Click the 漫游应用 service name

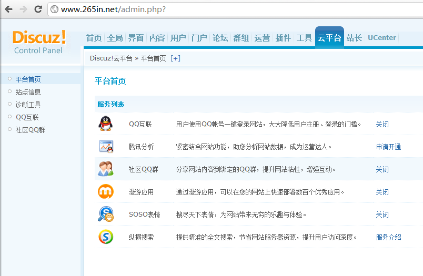pos(141,192)
